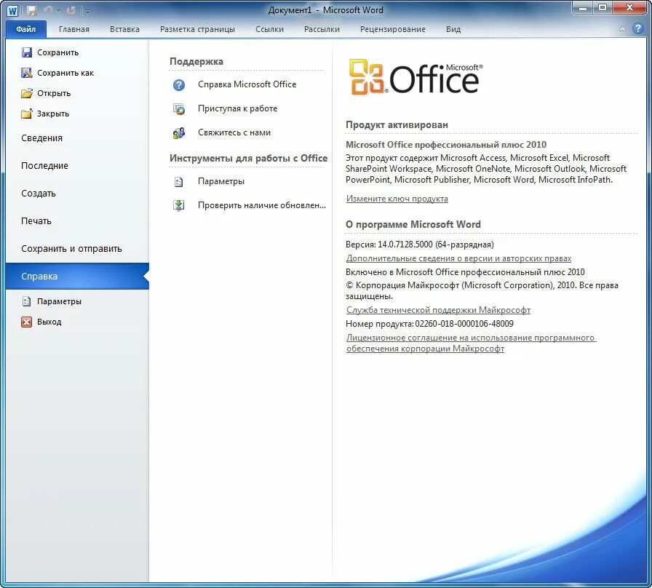Open the Рецензирование tab
This screenshot has height=588, width=652.
(x=393, y=29)
